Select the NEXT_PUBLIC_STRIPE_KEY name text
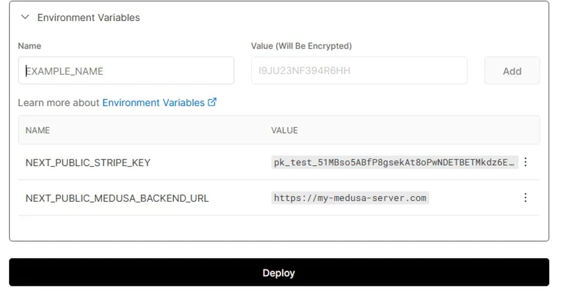This screenshot has width=566, height=298. (x=88, y=163)
